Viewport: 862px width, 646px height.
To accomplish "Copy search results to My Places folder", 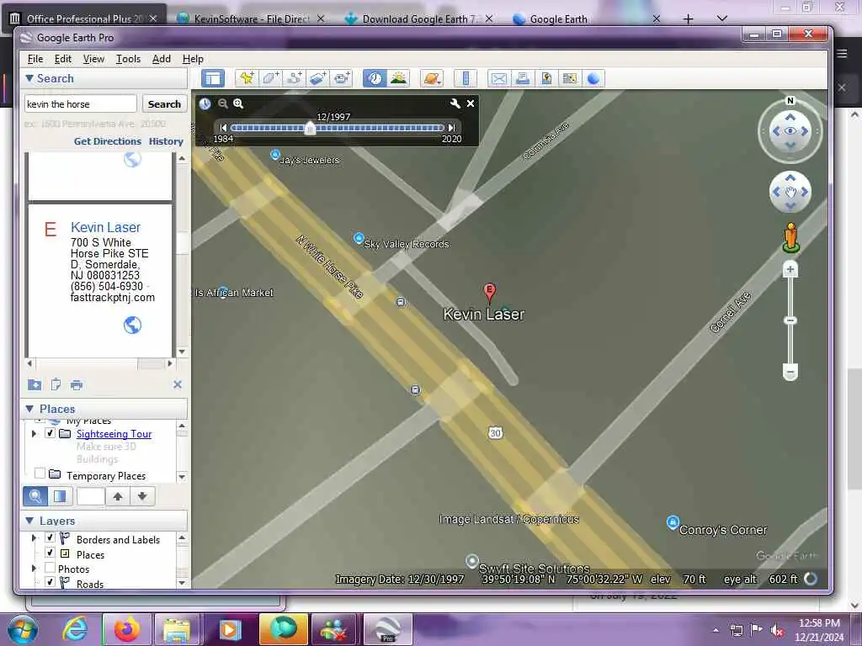I will click(35, 384).
